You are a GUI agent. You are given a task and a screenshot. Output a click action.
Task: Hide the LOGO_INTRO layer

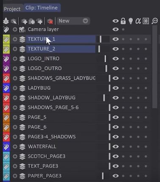(x=115, y=59)
